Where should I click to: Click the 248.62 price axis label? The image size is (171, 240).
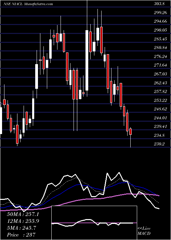pos(160,109)
